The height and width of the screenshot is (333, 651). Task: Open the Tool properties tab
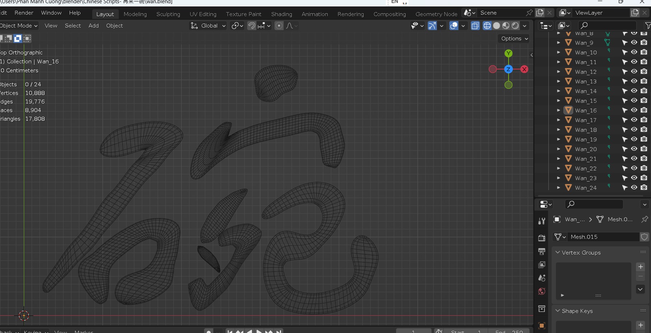542,221
